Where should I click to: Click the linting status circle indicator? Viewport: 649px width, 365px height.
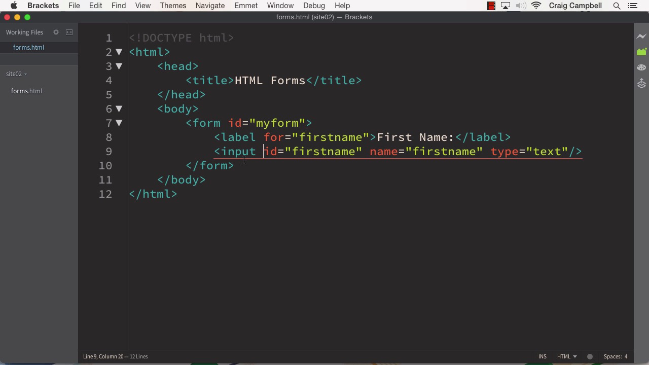click(590, 356)
